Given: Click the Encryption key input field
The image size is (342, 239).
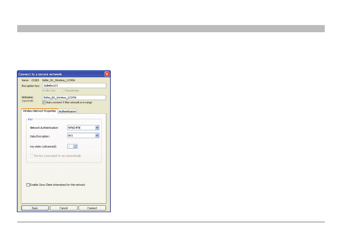Looking at the screenshot, I should (x=74, y=86).
